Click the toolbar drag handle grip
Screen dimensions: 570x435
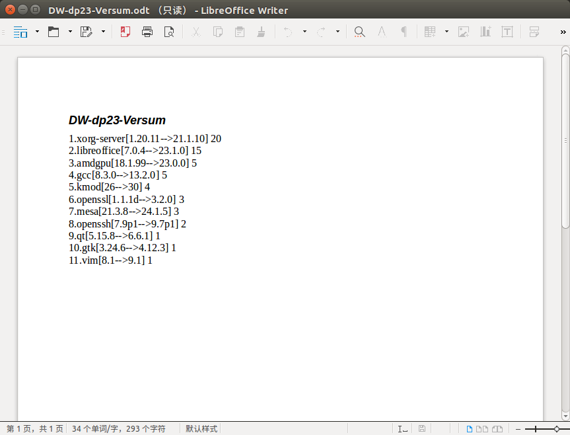(3, 32)
